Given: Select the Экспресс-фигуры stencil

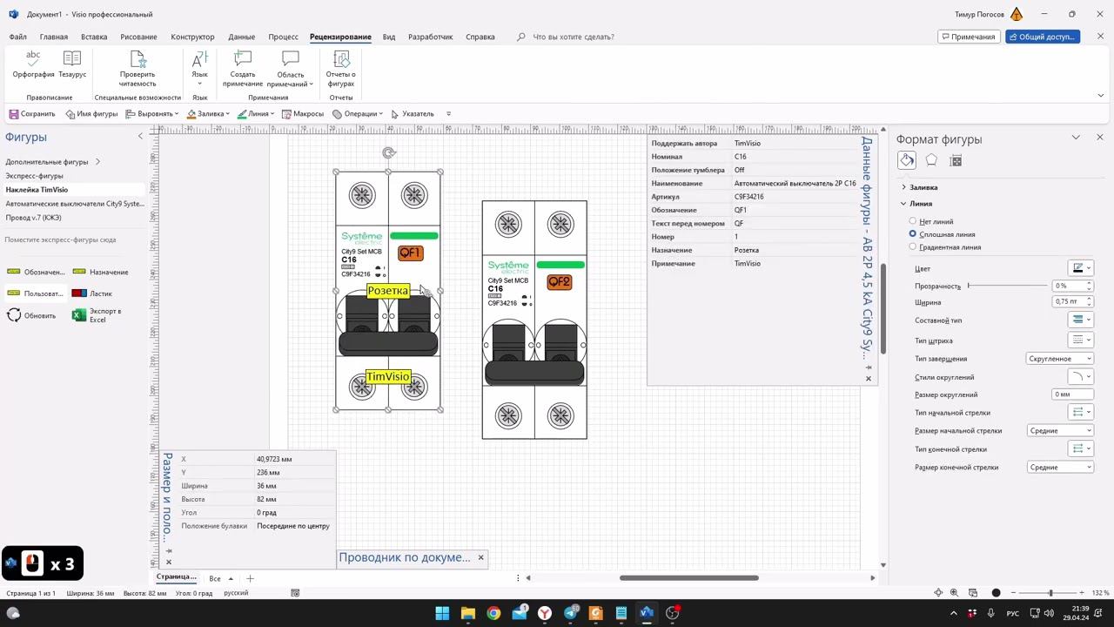Looking at the screenshot, I should pos(35,176).
